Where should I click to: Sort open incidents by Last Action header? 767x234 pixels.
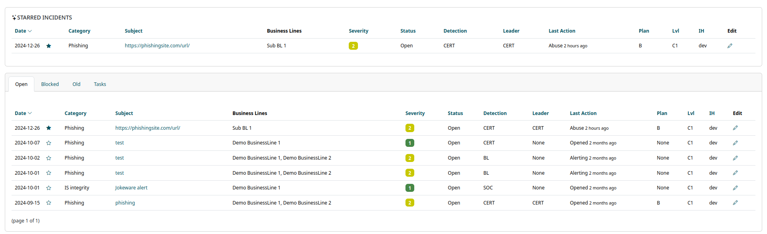coord(583,113)
